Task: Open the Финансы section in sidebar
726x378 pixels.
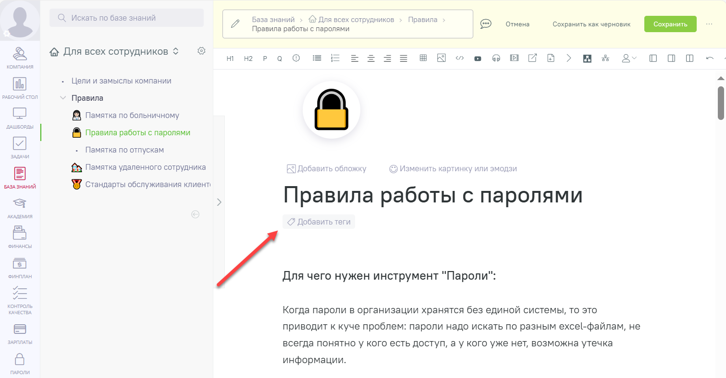Action: pos(20,237)
